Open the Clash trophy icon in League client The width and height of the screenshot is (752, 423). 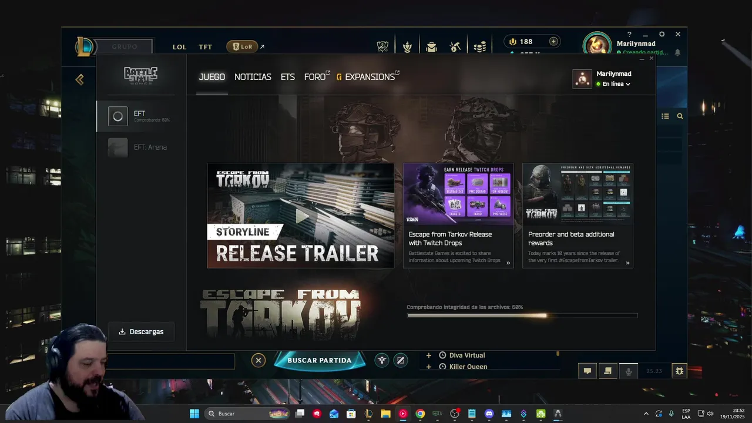click(x=382, y=46)
